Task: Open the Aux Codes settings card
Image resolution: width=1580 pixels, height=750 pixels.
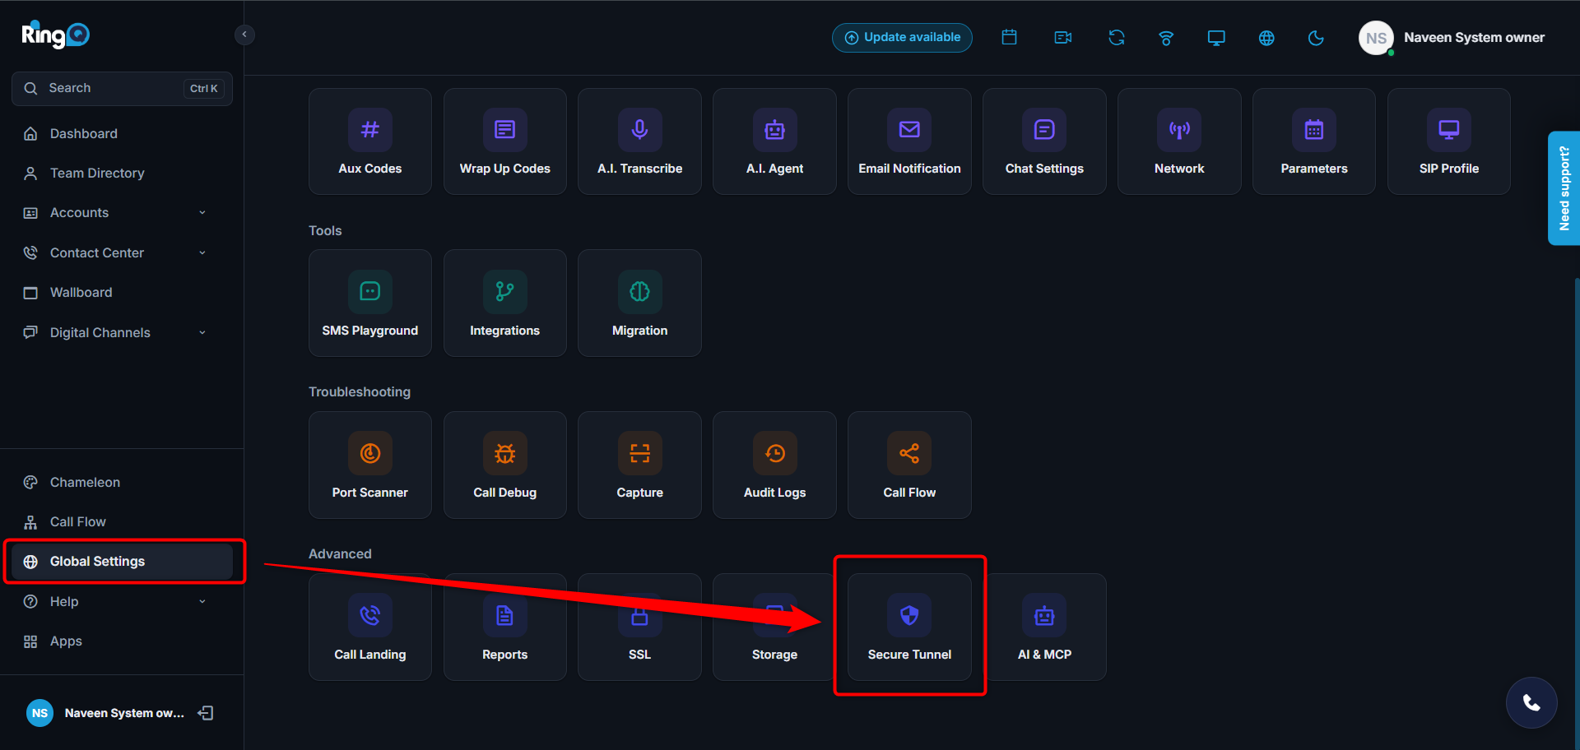Action: 370,141
